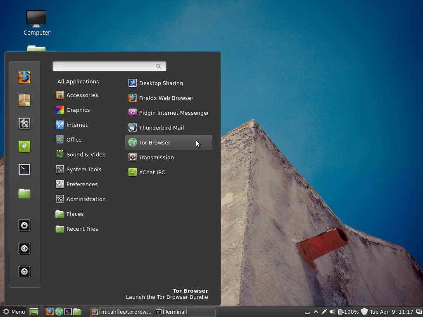Click the volume icon in the system tray
This screenshot has height=317, width=423.
click(x=333, y=312)
